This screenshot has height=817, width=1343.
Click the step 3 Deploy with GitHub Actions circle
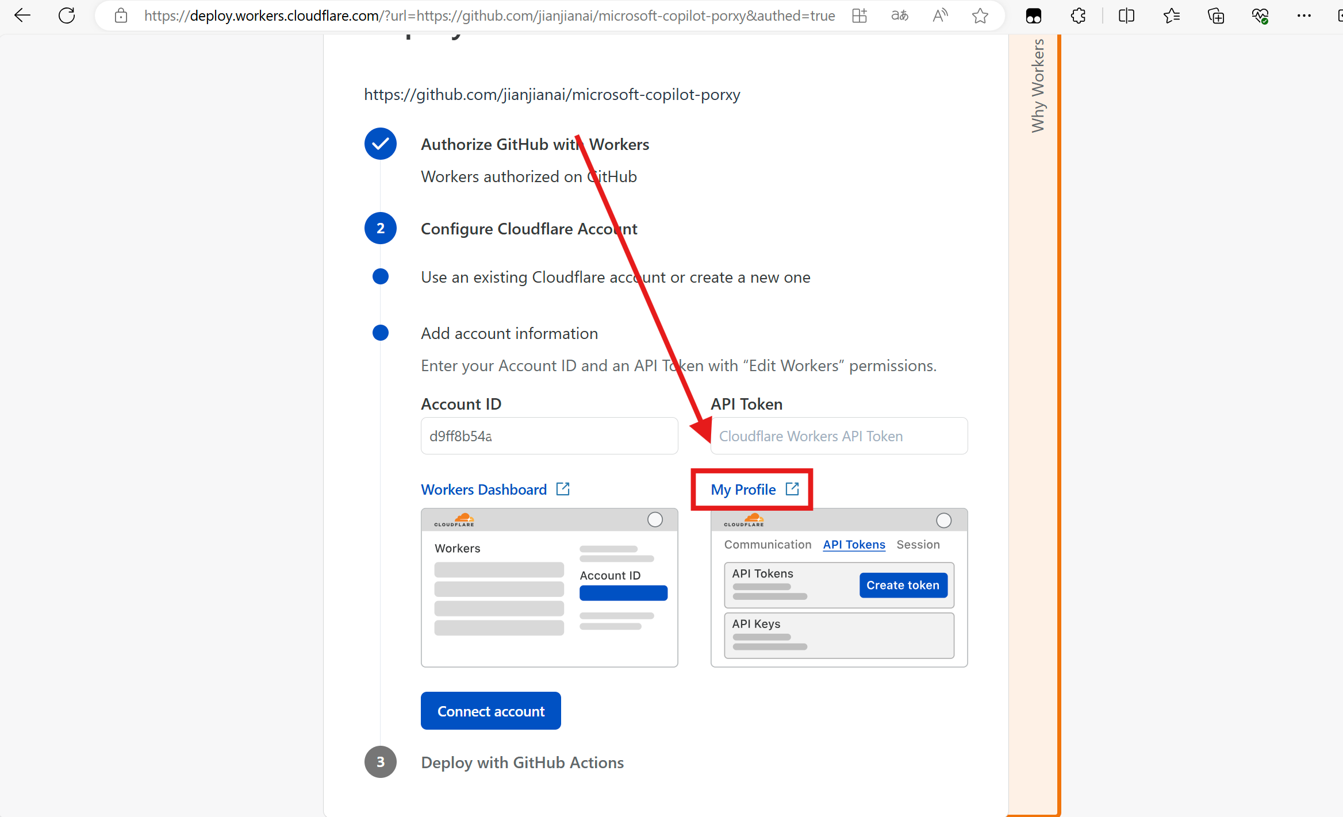pyautogui.click(x=381, y=762)
